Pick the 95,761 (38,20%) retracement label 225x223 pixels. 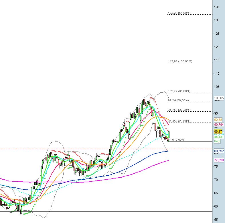coord(179,110)
